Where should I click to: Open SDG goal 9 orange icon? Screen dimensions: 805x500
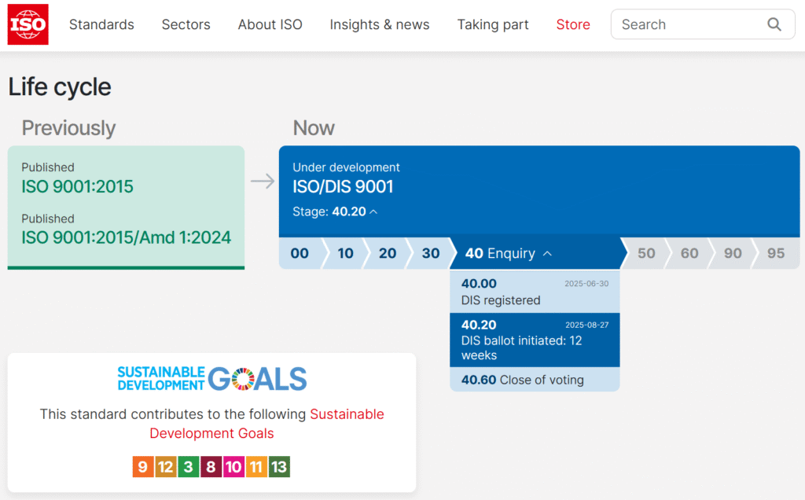point(142,467)
